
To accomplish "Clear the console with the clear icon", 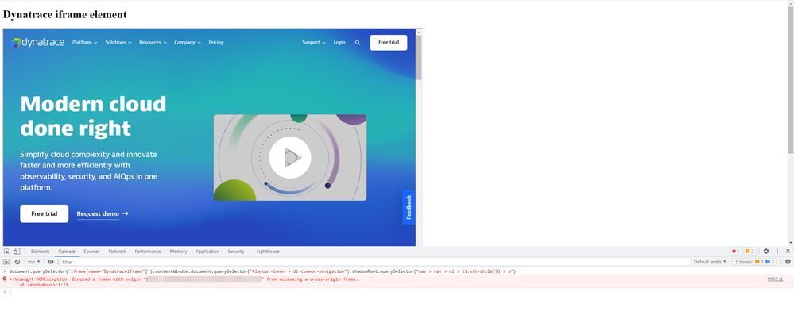I will point(17,262).
